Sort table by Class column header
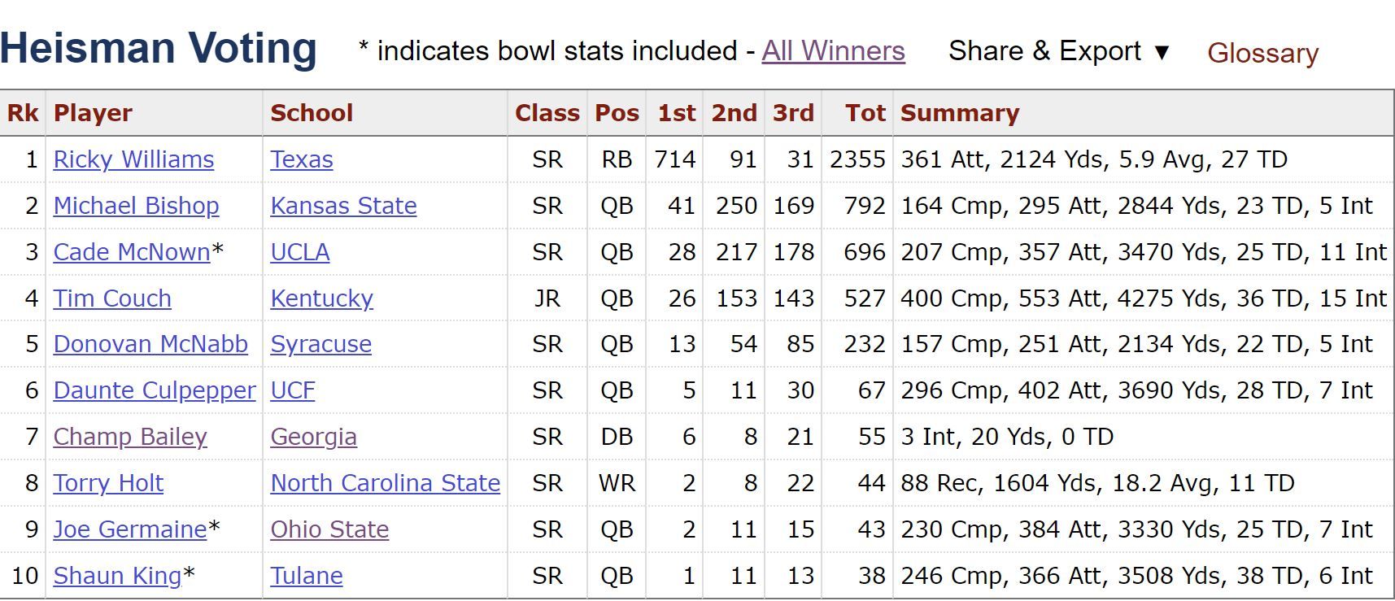The height and width of the screenshot is (601, 1395). 547,113
